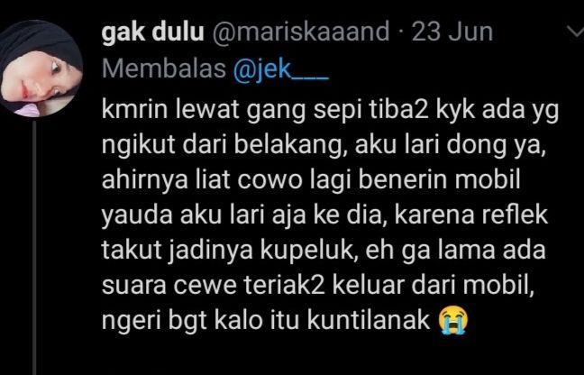
Task: Click the phrase "takut jadinya kupeluk"
Action: pos(227,252)
